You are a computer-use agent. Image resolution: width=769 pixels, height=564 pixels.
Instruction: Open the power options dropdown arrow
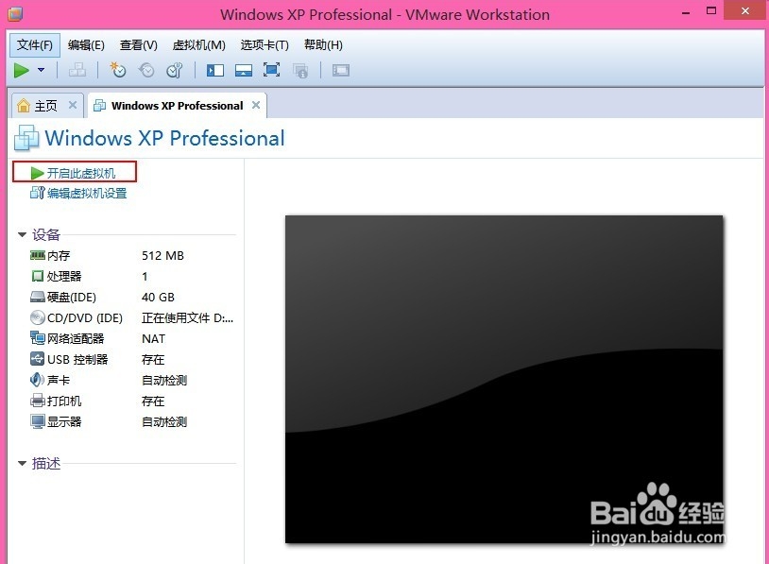[42, 70]
